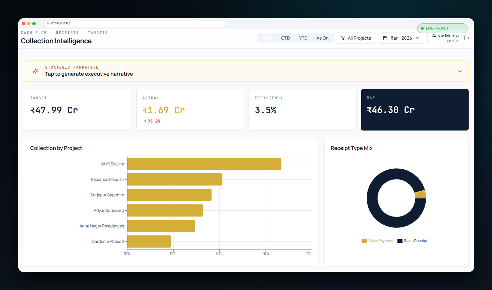Image resolution: width=492 pixels, height=290 pixels.
Task: Tap to generate executive narrative
Action: (x=89, y=74)
